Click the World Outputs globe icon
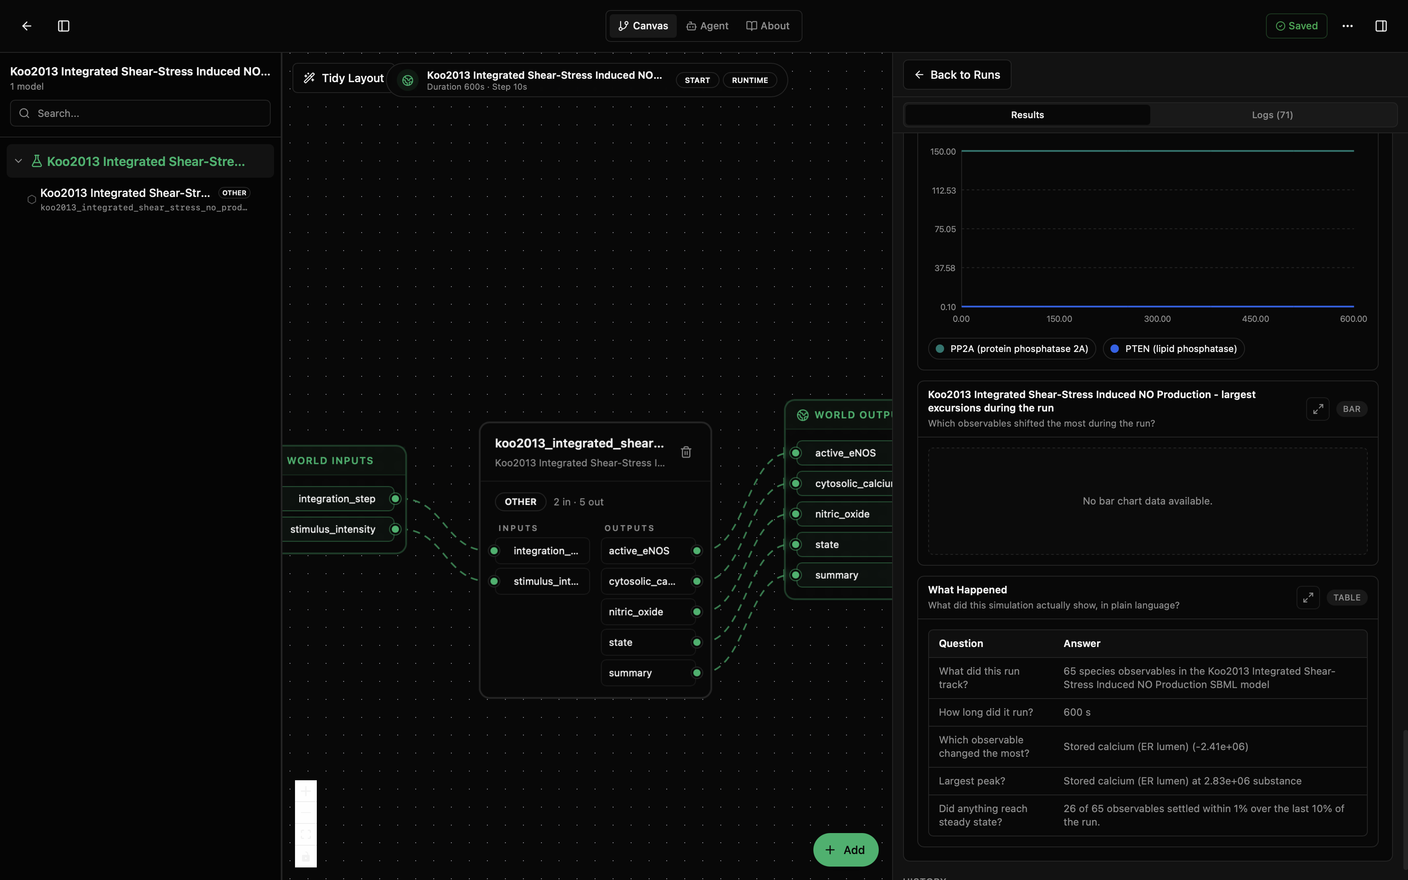 (x=803, y=415)
